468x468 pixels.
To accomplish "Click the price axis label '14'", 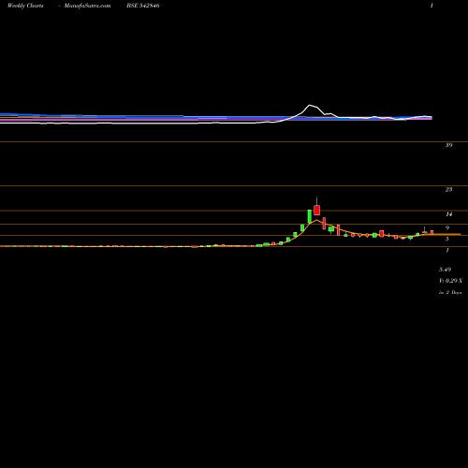I will coord(448,214).
